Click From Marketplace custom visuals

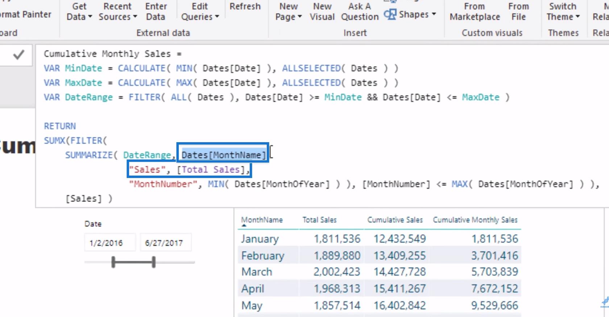[475, 12]
